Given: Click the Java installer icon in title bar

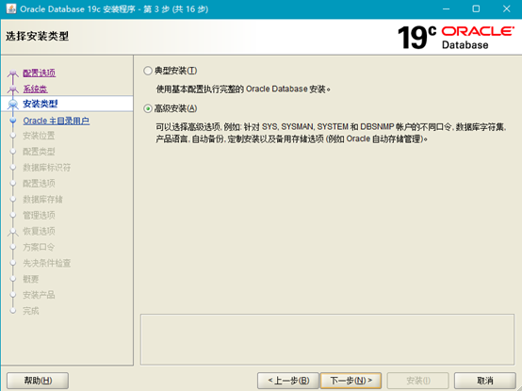Looking at the screenshot, I should tap(11, 8).
